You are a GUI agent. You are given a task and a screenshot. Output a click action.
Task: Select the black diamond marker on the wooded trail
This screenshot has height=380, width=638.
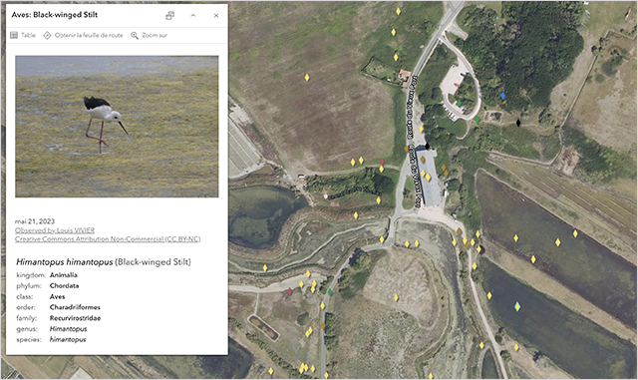point(518,123)
